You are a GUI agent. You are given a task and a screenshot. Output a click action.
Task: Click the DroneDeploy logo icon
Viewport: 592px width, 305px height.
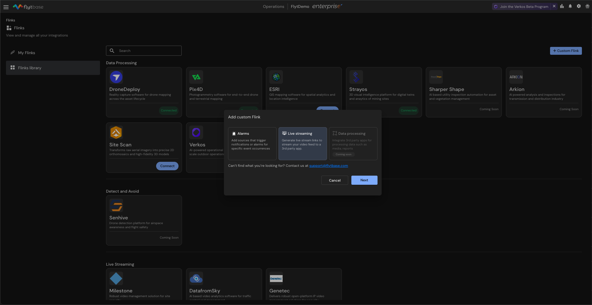[116, 77]
